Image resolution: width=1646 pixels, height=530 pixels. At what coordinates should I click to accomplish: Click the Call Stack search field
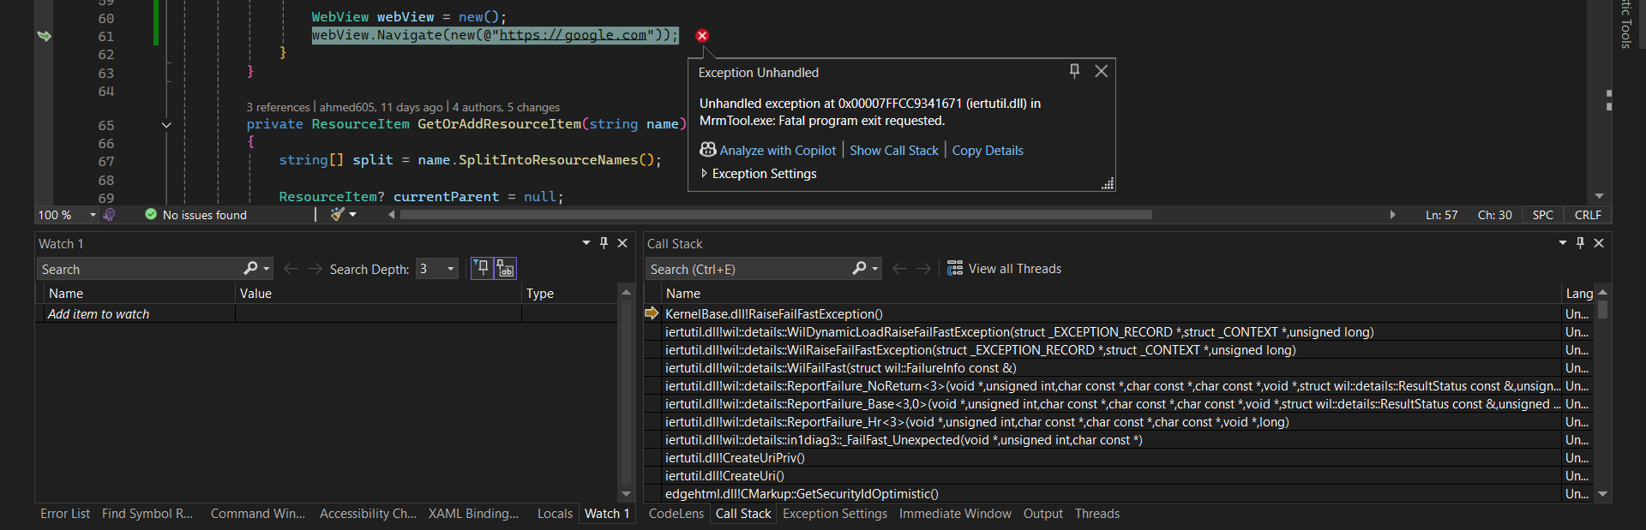tap(746, 270)
